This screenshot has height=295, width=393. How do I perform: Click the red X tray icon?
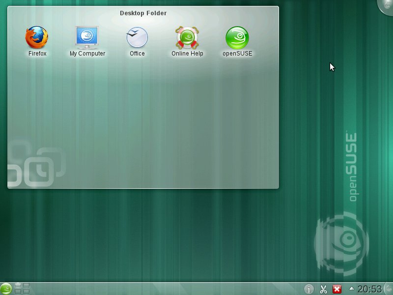pyautogui.click(x=337, y=289)
